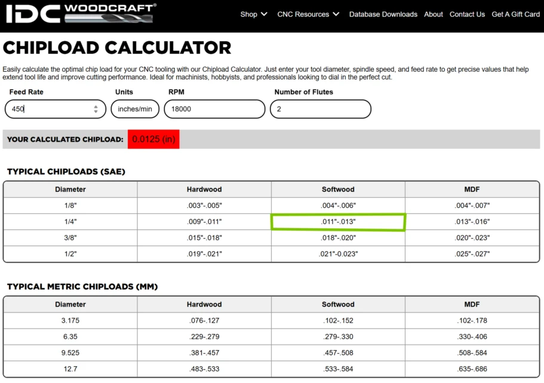This screenshot has width=544, height=383.
Task: Click MDF value .013"-.016"
Action: point(472,222)
